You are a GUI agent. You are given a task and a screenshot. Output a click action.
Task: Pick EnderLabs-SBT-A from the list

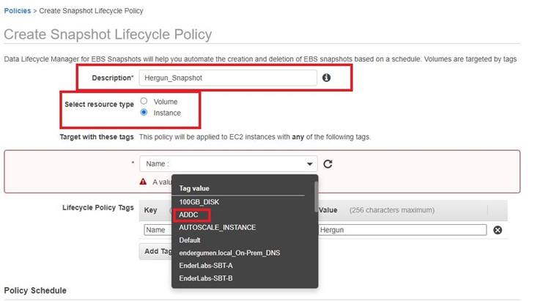pyautogui.click(x=206, y=265)
